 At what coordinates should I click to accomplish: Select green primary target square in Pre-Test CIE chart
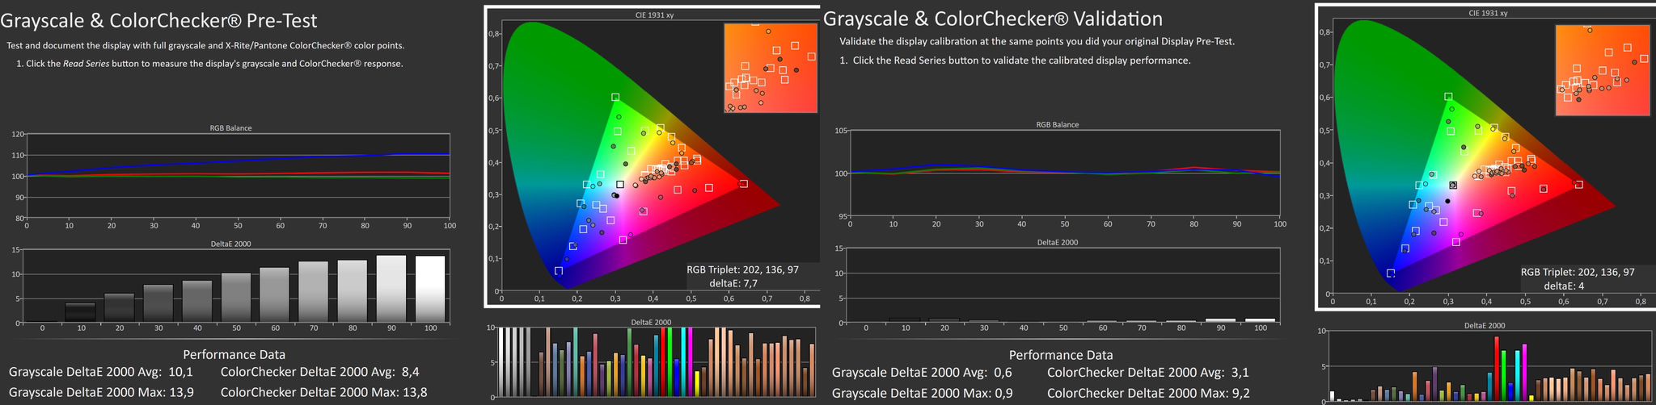pyautogui.click(x=615, y=98)
